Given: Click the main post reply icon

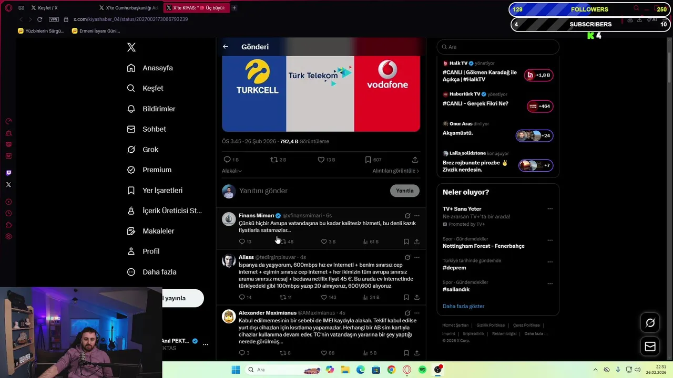Looking at the screenshot, I should [227, 160].
